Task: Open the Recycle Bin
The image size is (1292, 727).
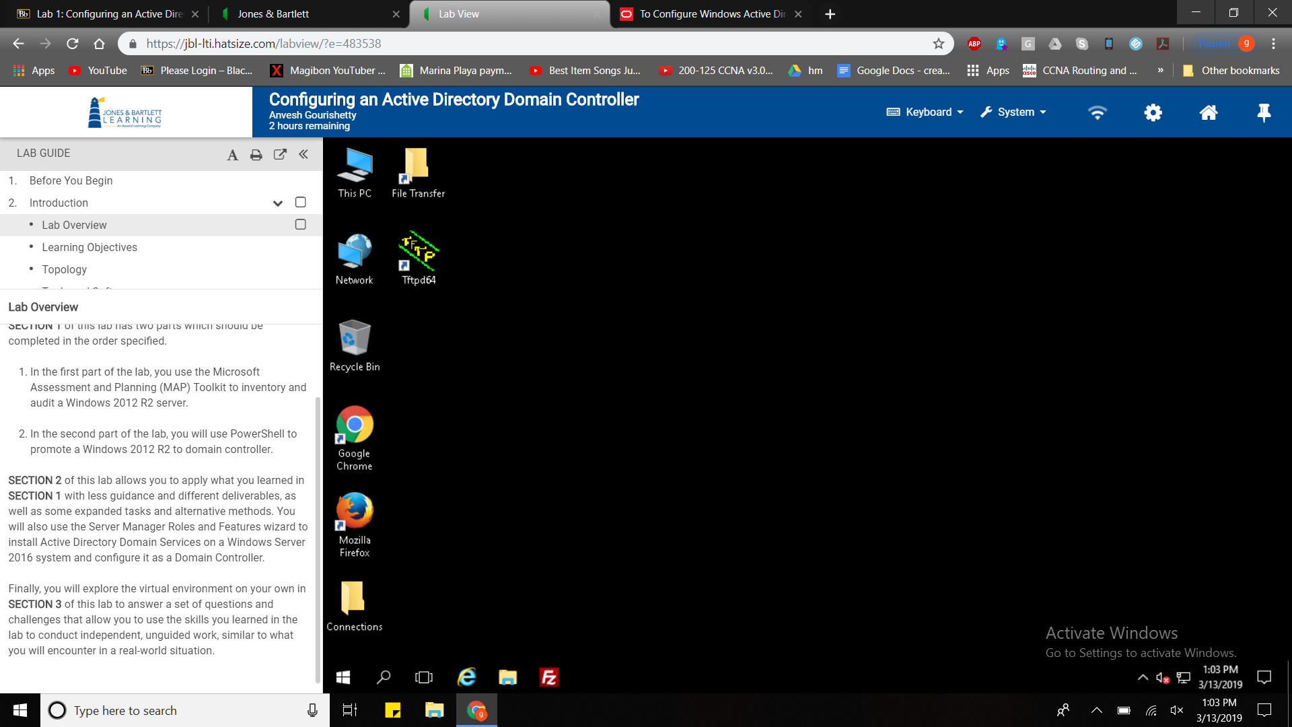Action: click(355, 346)
